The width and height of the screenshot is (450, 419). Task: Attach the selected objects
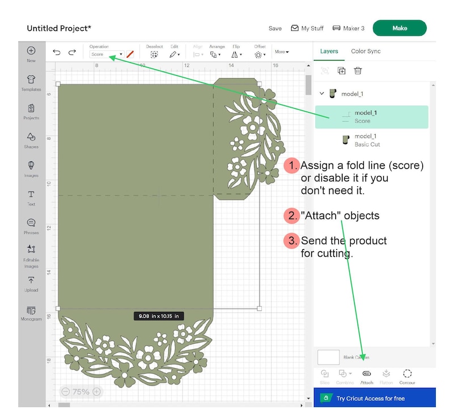(367, 377)
